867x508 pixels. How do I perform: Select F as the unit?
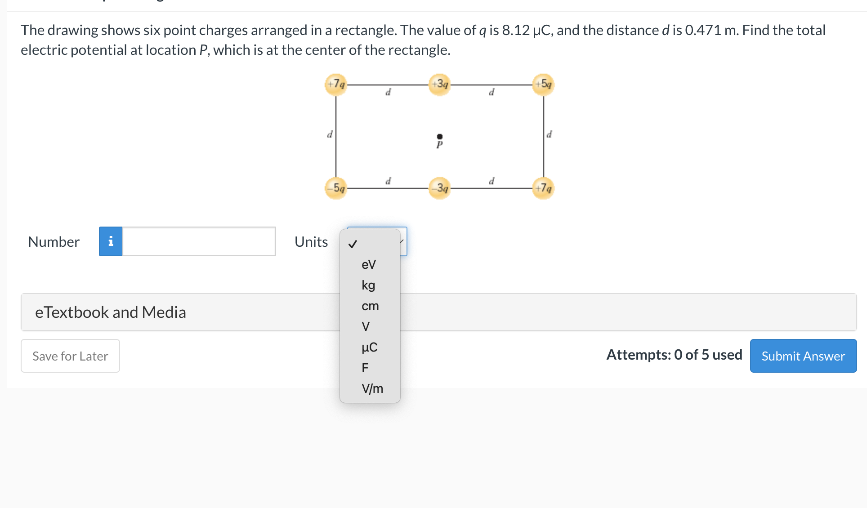click(365, 368)
